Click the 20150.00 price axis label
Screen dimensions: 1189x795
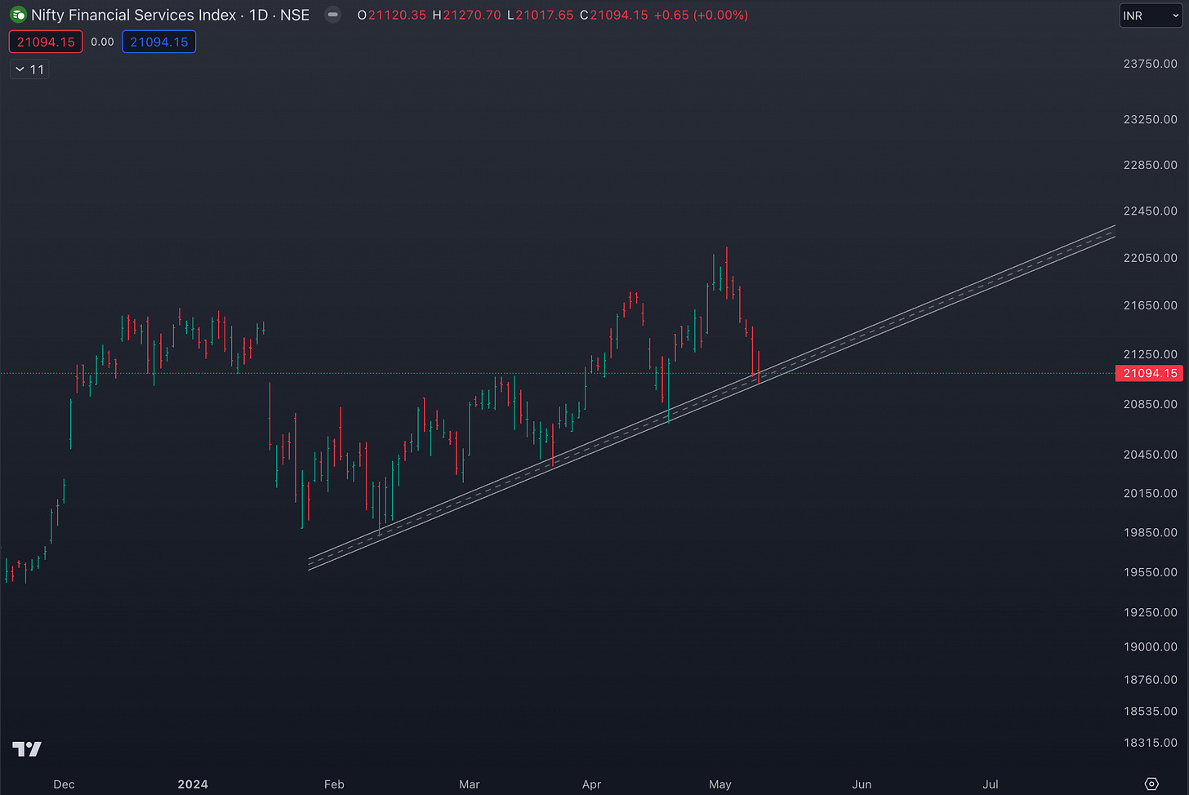[1150, 493]
